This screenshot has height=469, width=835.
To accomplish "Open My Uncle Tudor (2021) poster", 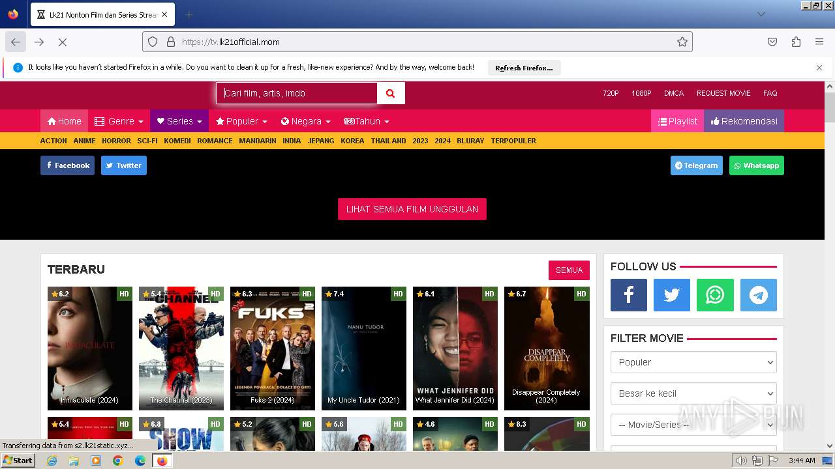I will tap(364, 348).
